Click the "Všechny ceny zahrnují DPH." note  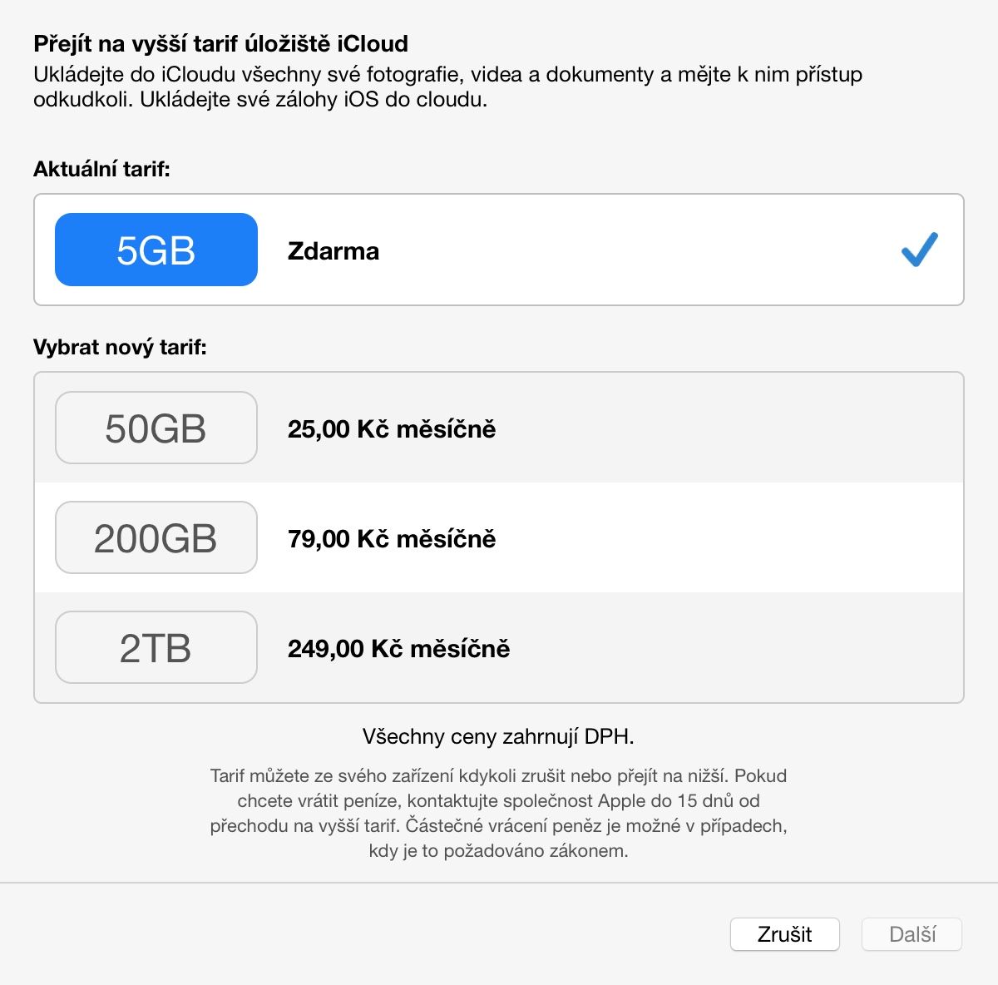498,736
